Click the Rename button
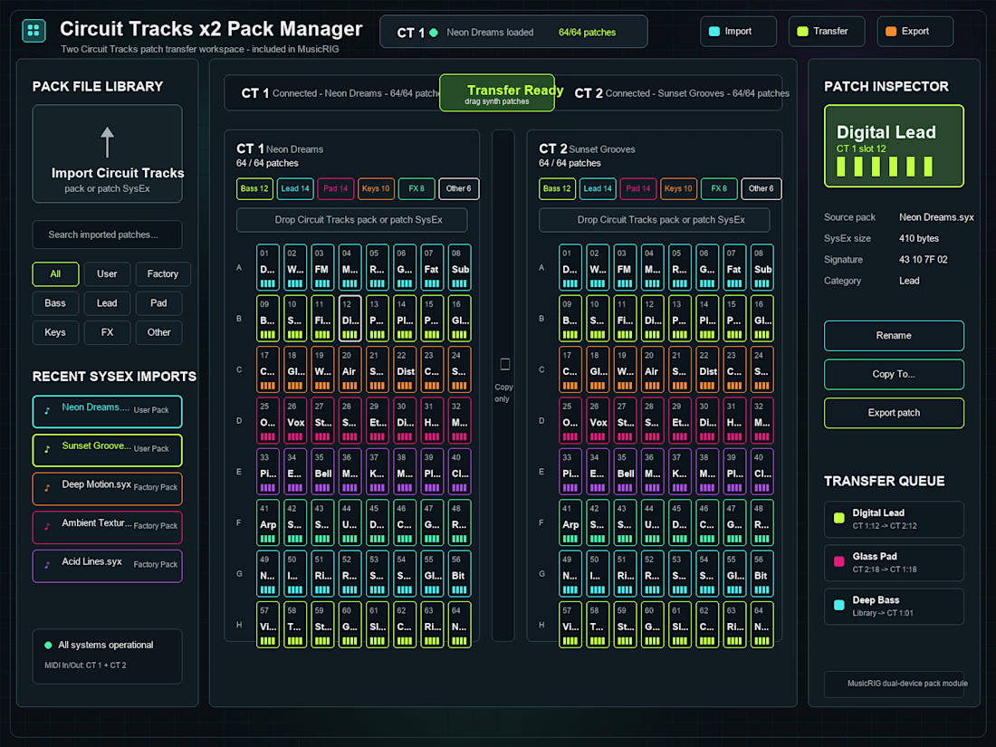Screen dimensions: 996x747 pyautogui.click(x=893, y=335)
